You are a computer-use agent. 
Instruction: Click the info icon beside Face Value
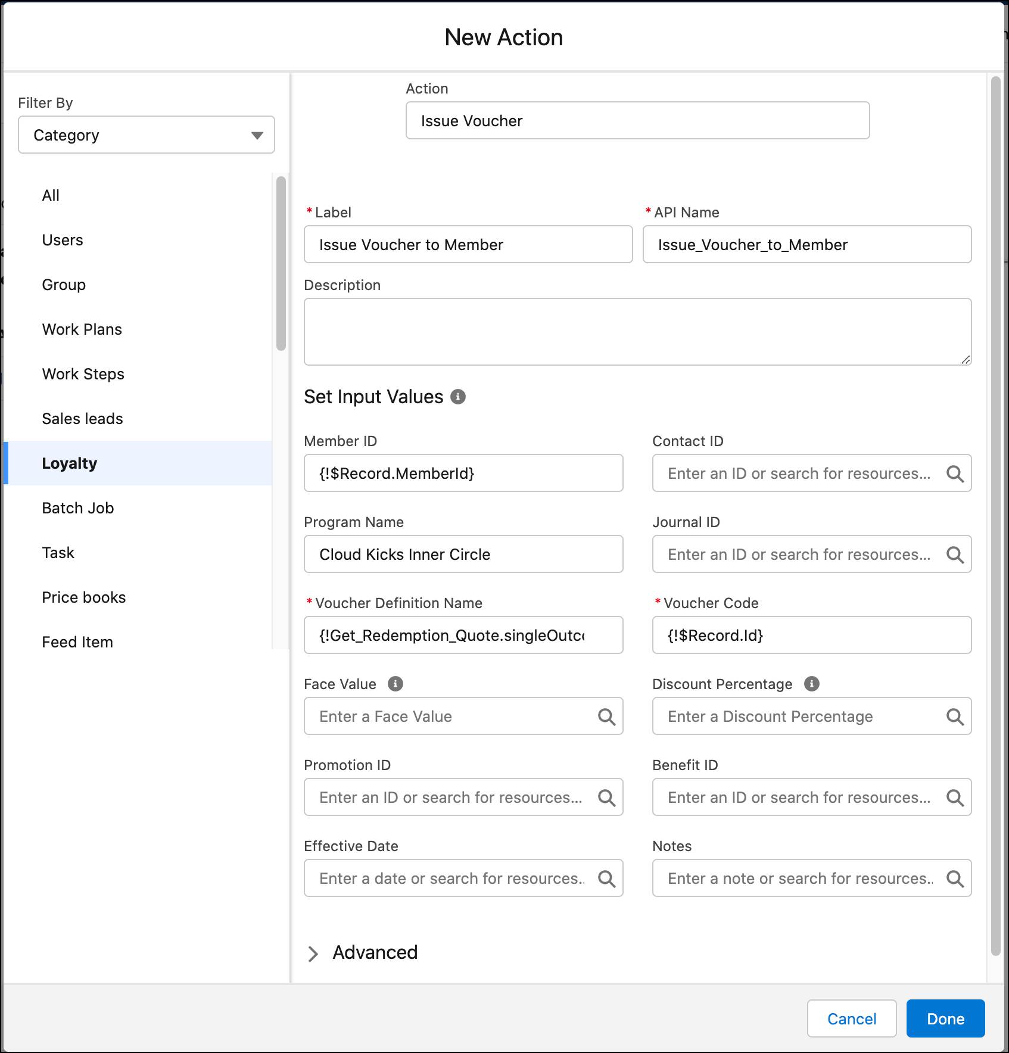click(x=395, y=684)
